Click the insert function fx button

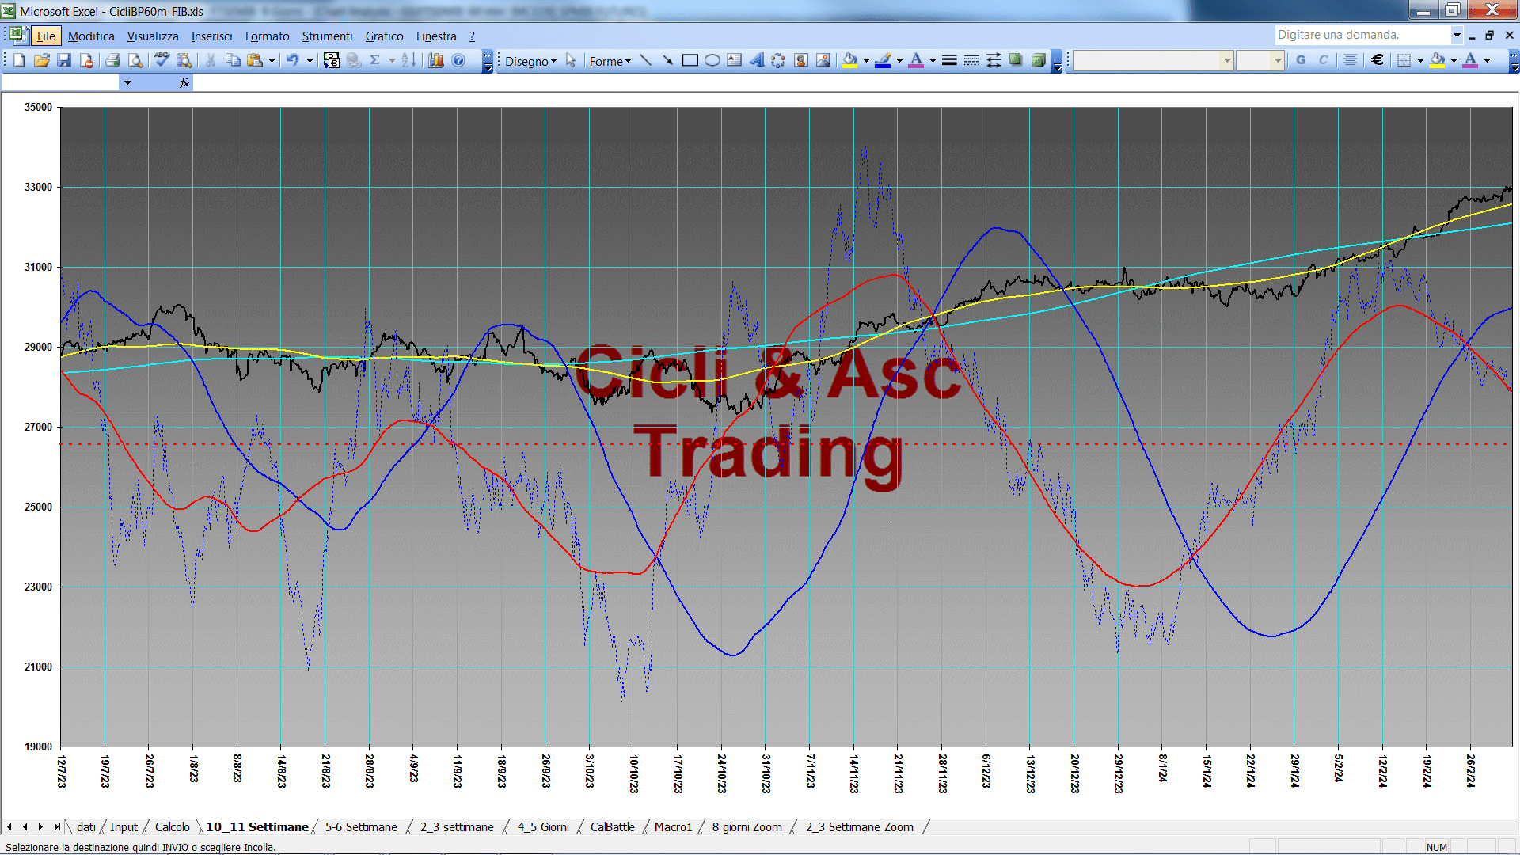[x=184, y=82]
